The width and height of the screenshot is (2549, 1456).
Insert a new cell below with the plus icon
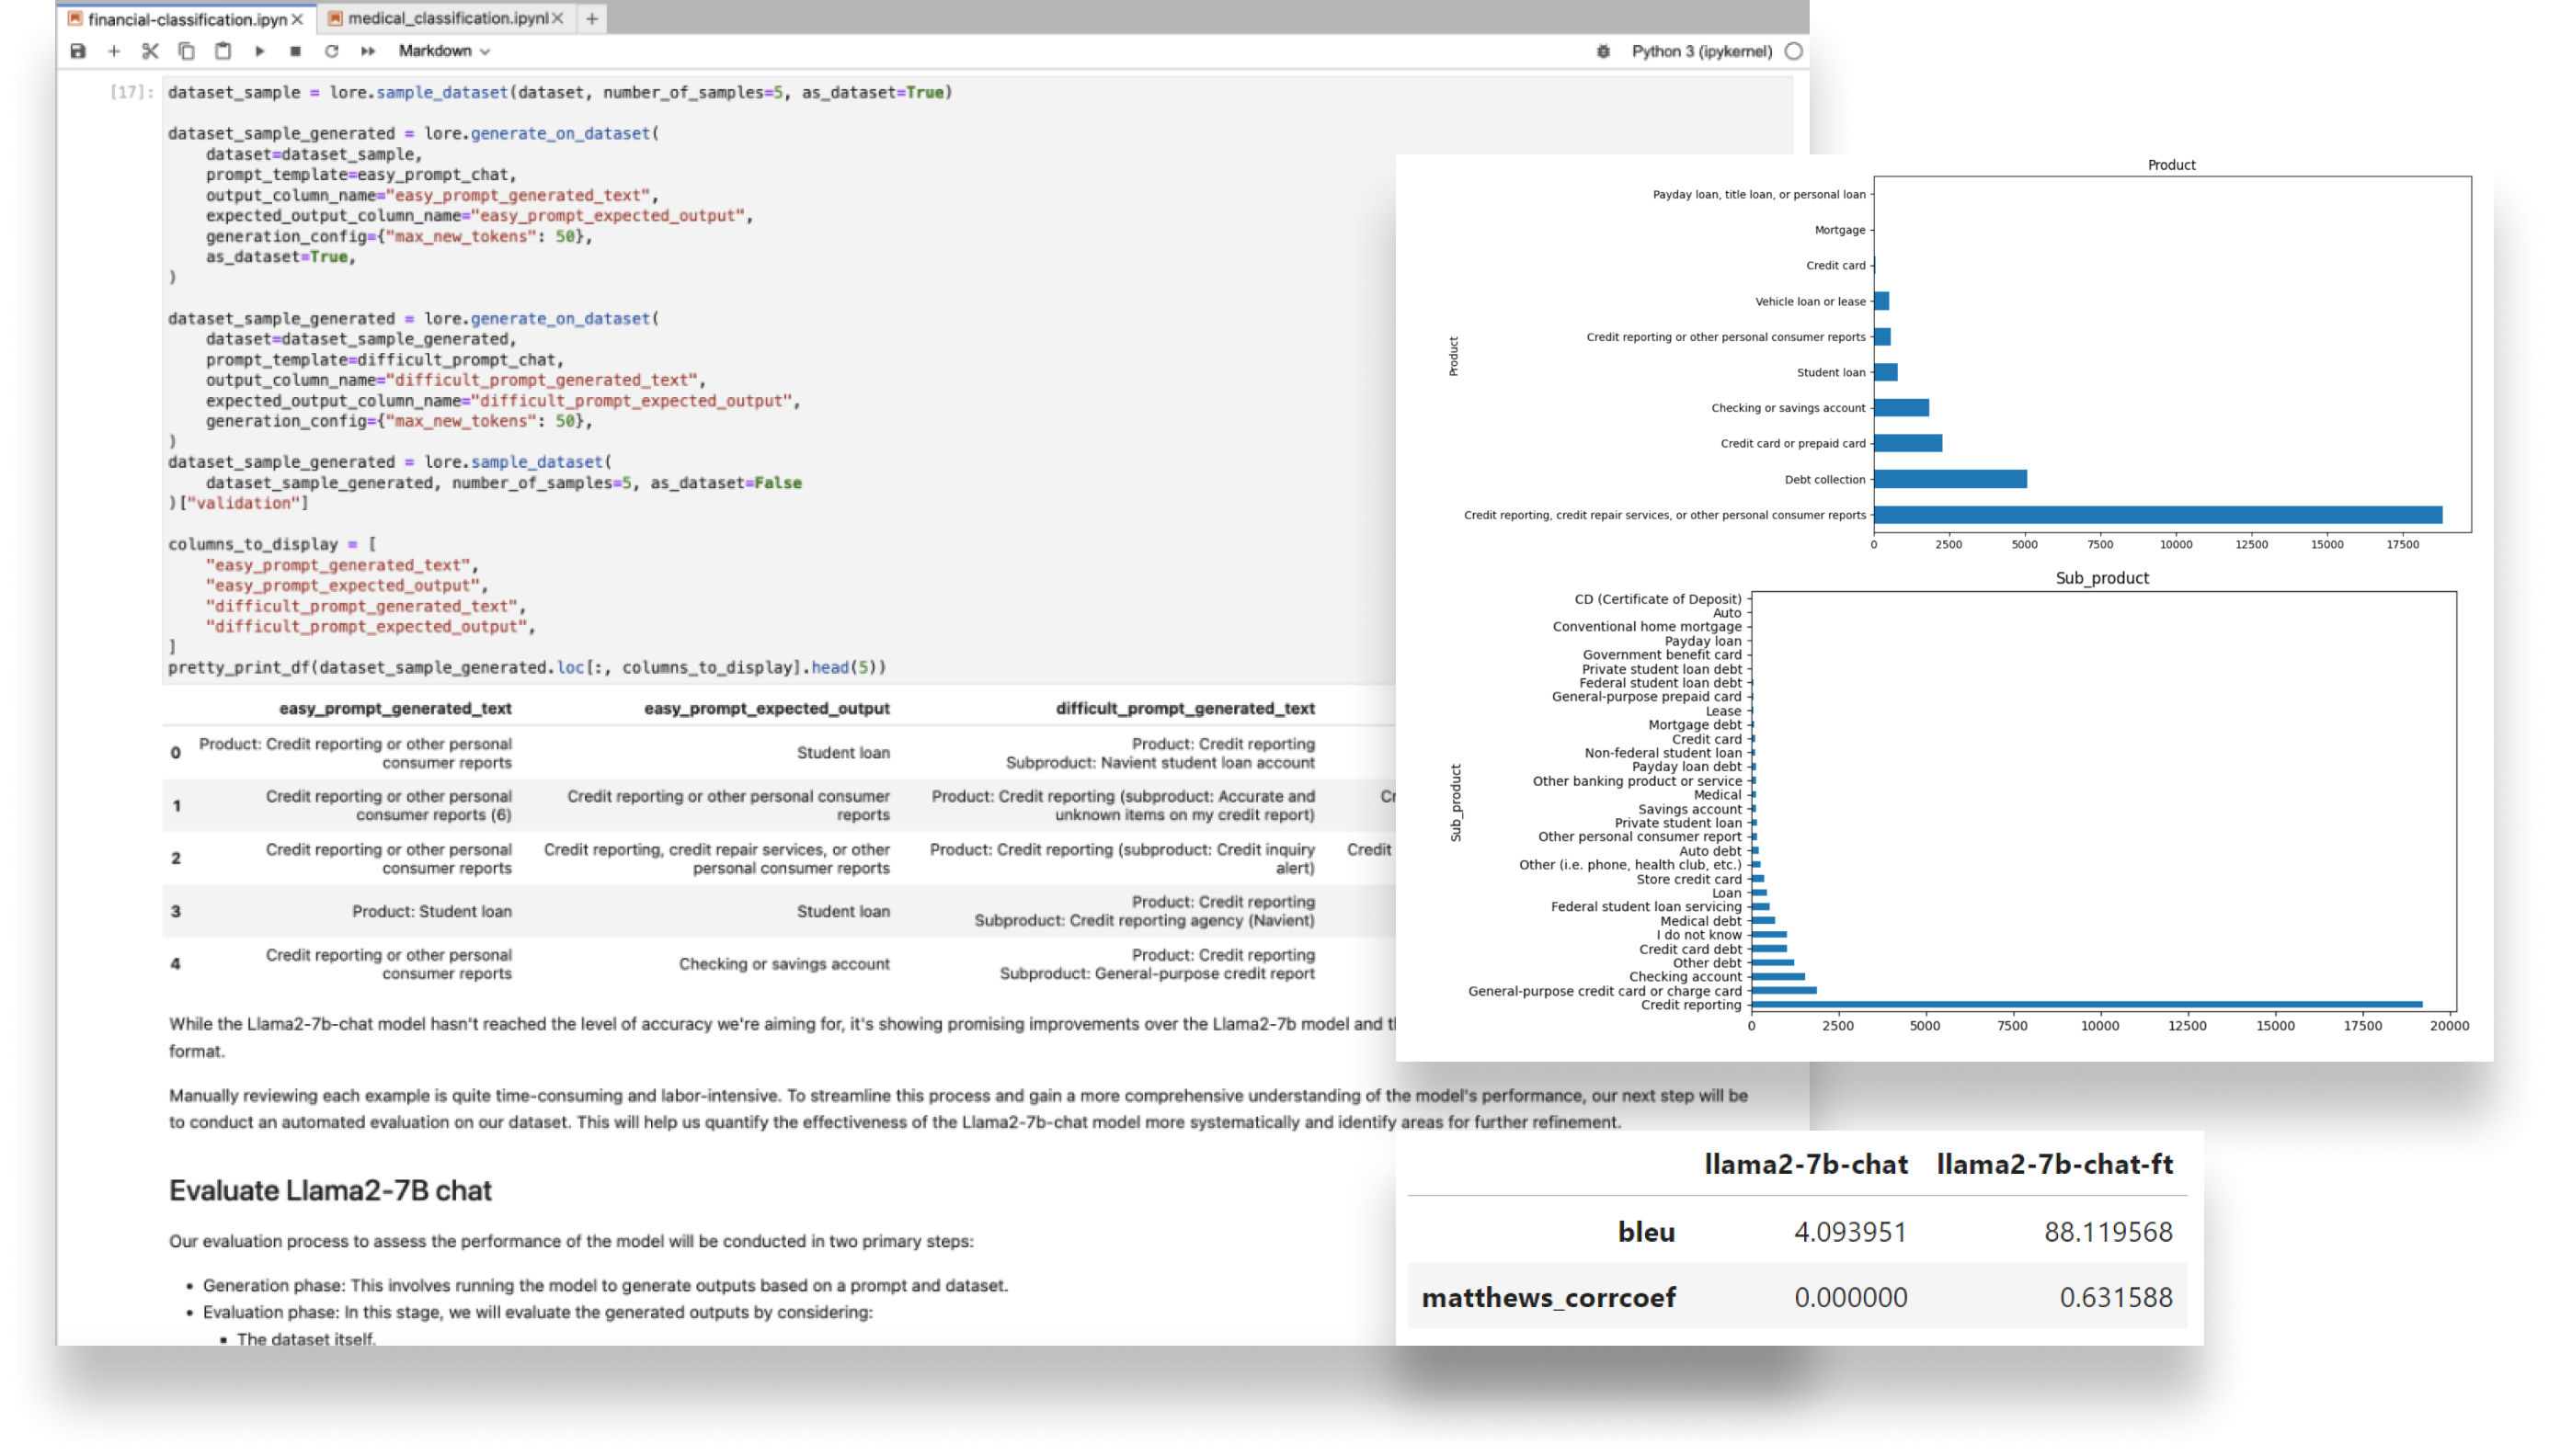click(114, 51)
